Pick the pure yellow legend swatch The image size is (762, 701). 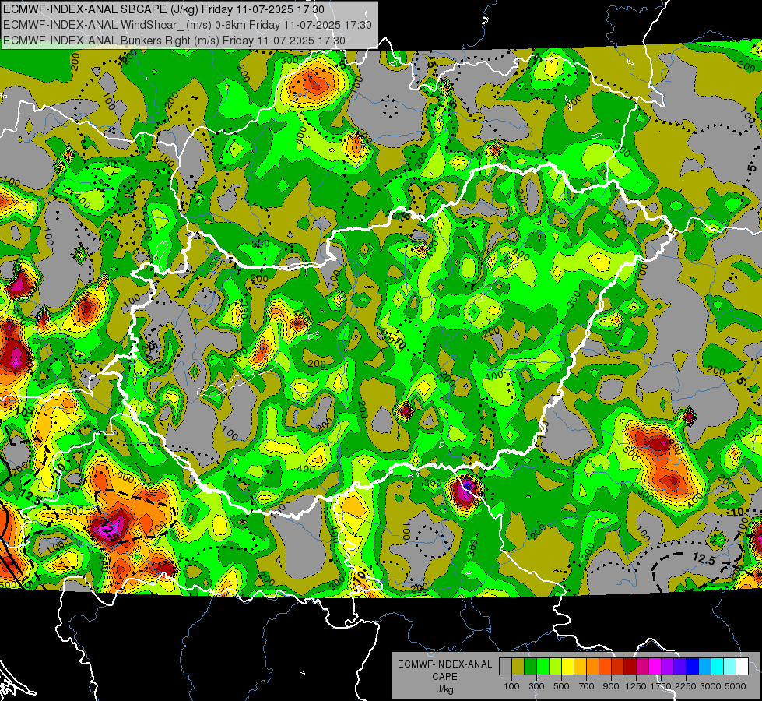(x=567, y=667)
